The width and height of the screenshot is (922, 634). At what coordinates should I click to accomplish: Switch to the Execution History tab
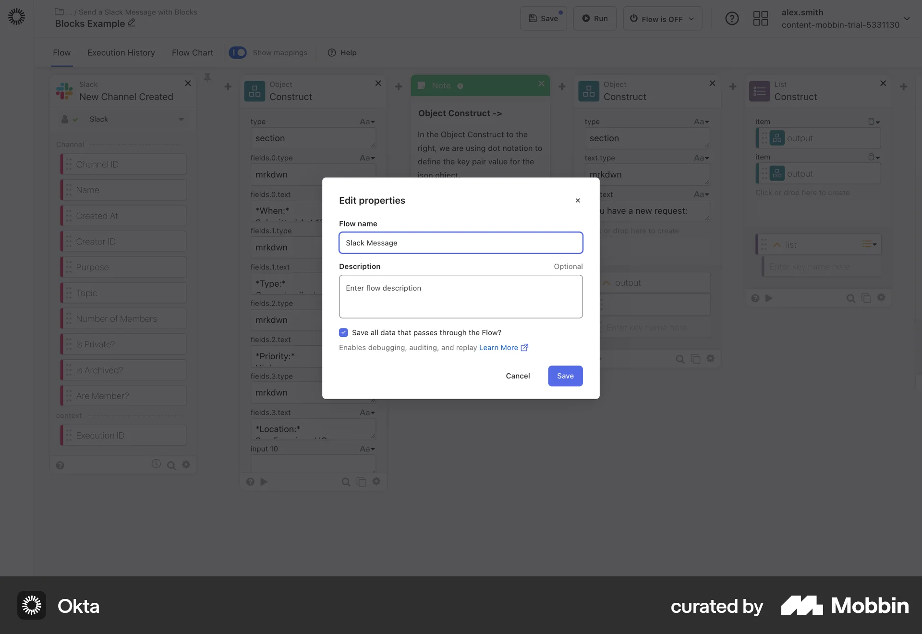121,53
